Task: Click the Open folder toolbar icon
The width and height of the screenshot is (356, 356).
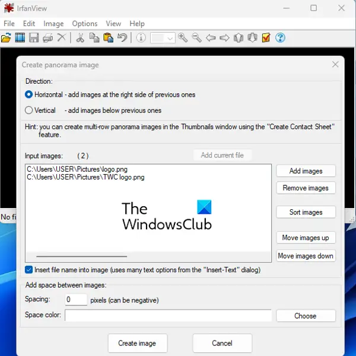Action: pos(6,38)
